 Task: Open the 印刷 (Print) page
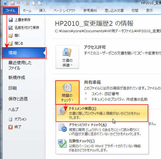[x=13, y=88]
